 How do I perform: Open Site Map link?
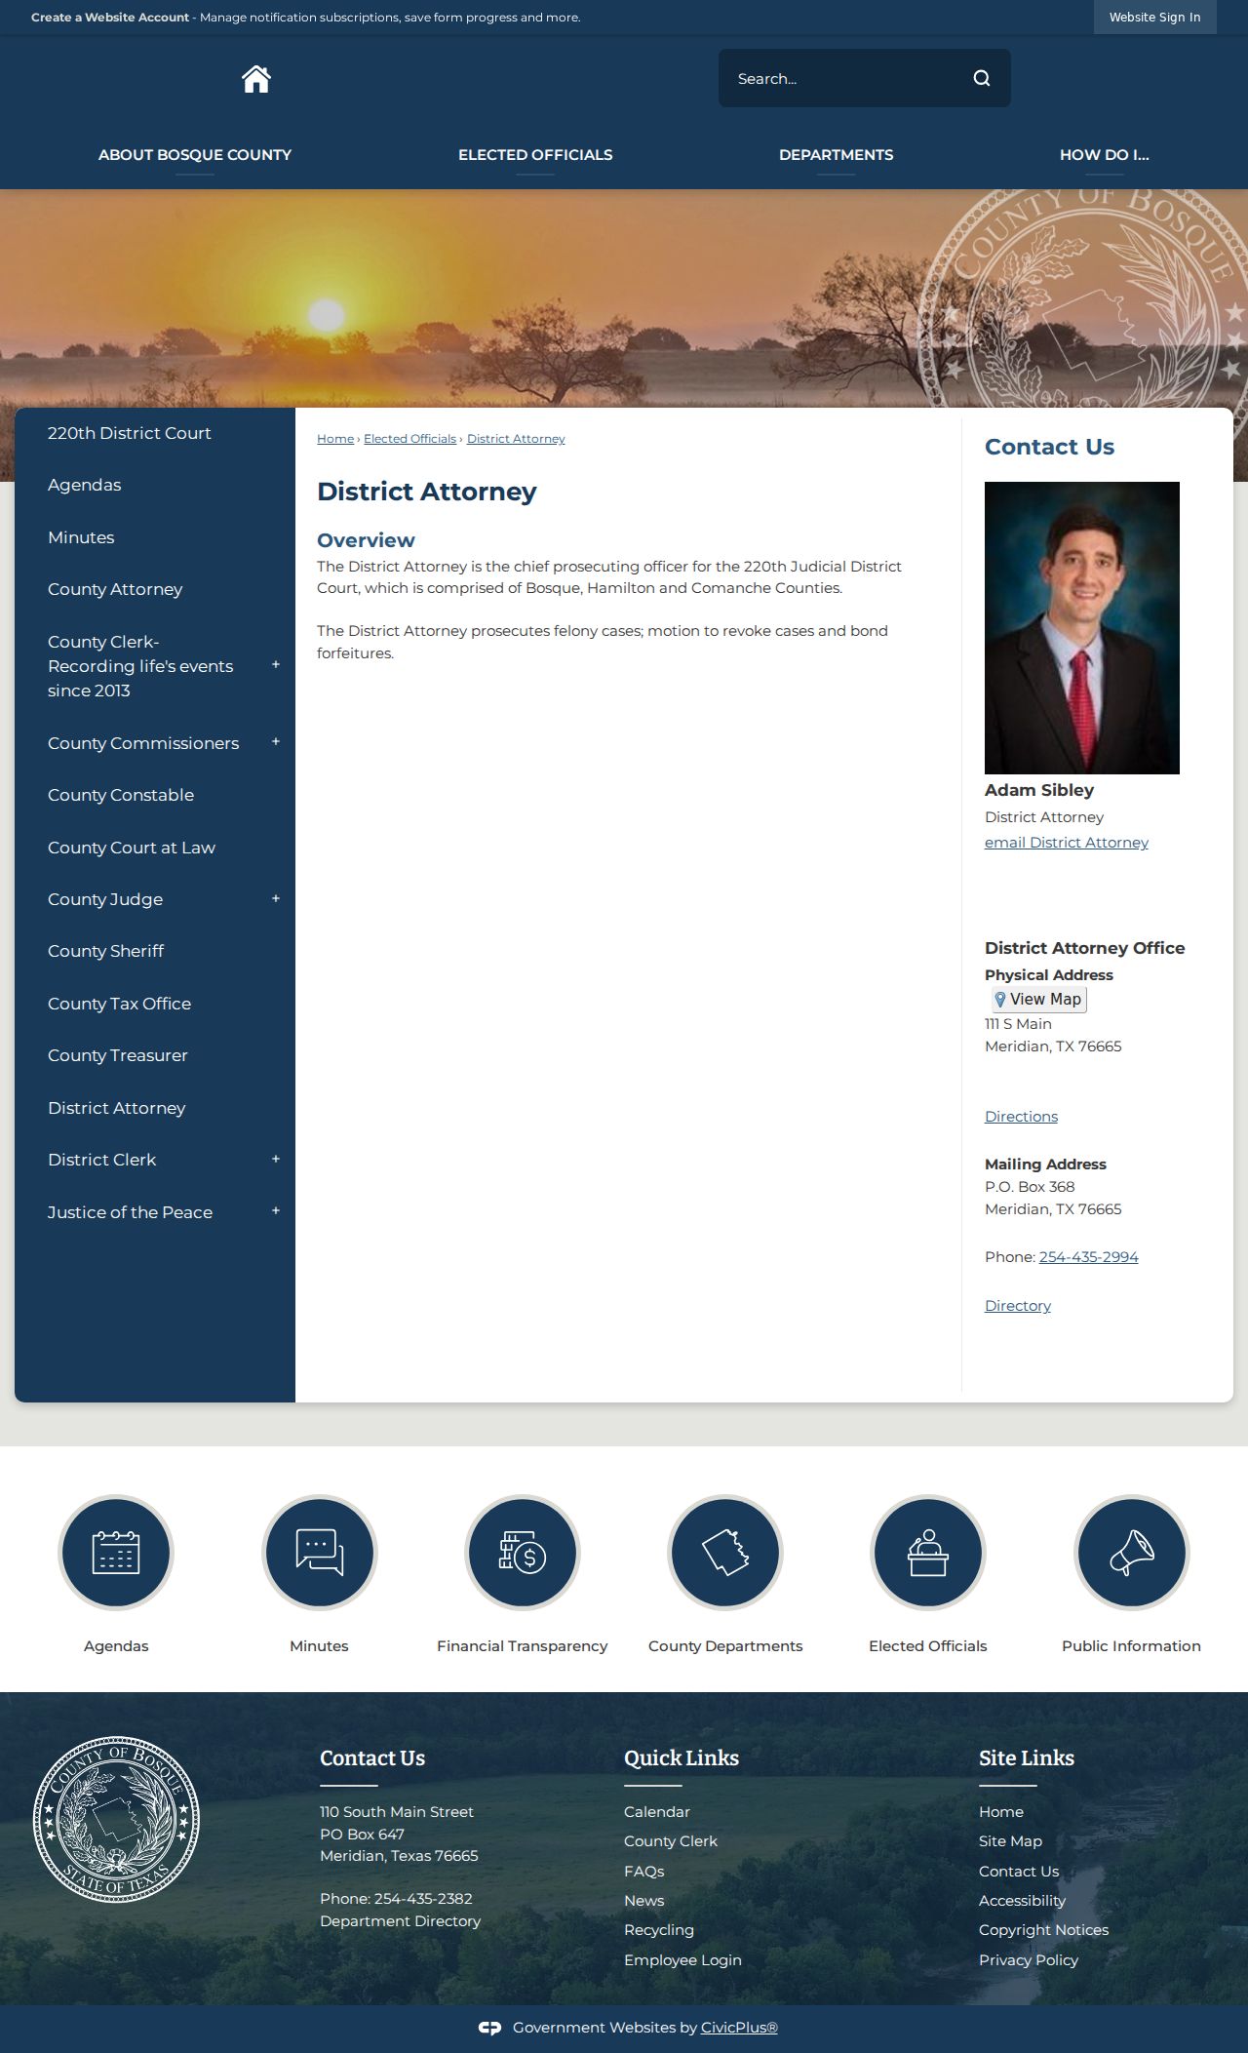pos(1010,1841)
